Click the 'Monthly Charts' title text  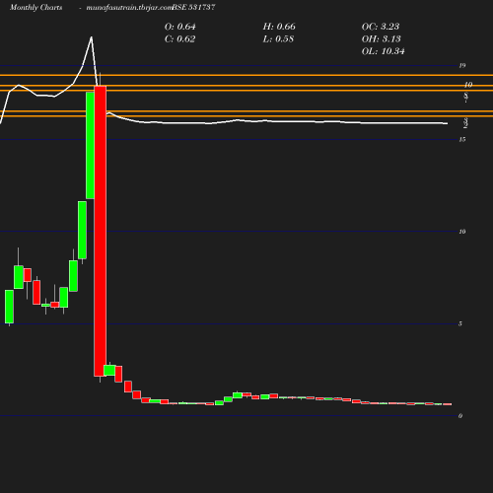[36, 8]
